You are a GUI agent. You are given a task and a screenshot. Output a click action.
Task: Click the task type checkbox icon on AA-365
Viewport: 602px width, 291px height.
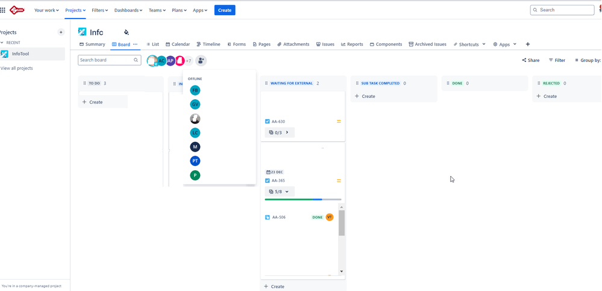click(x=267, y=181)
